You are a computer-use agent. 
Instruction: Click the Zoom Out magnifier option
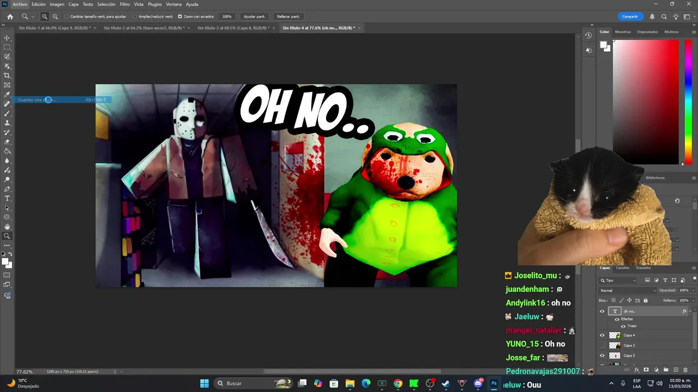coord(55,16)
